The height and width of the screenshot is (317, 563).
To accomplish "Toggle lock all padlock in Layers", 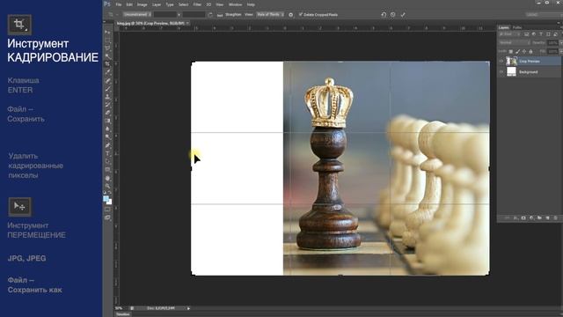I will coord(530,52).
